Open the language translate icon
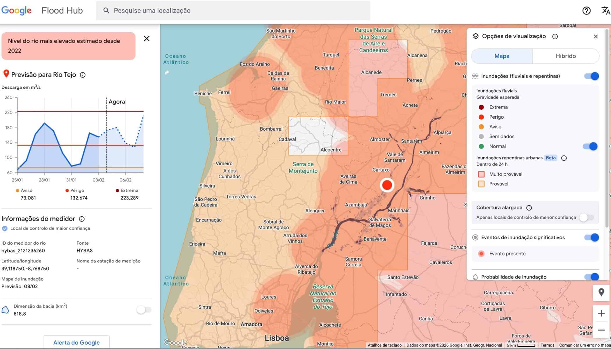 (605, 11)
